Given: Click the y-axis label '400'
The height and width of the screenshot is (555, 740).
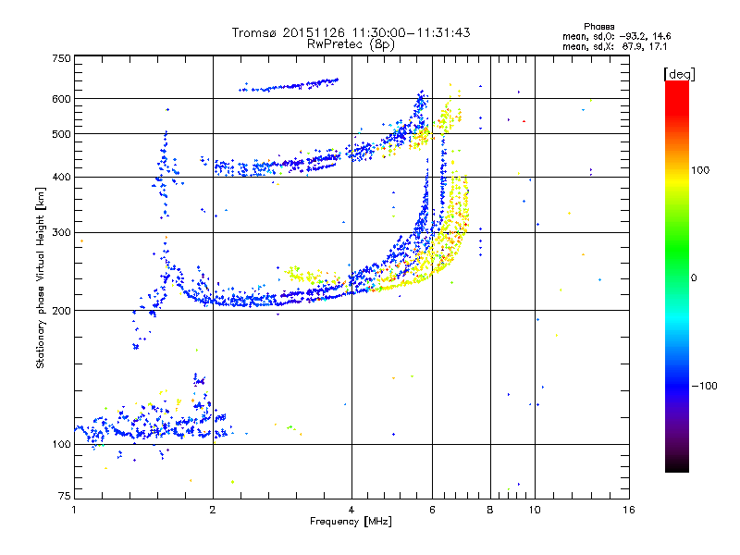Looking at the screenshot, I should tap(62, 178).
